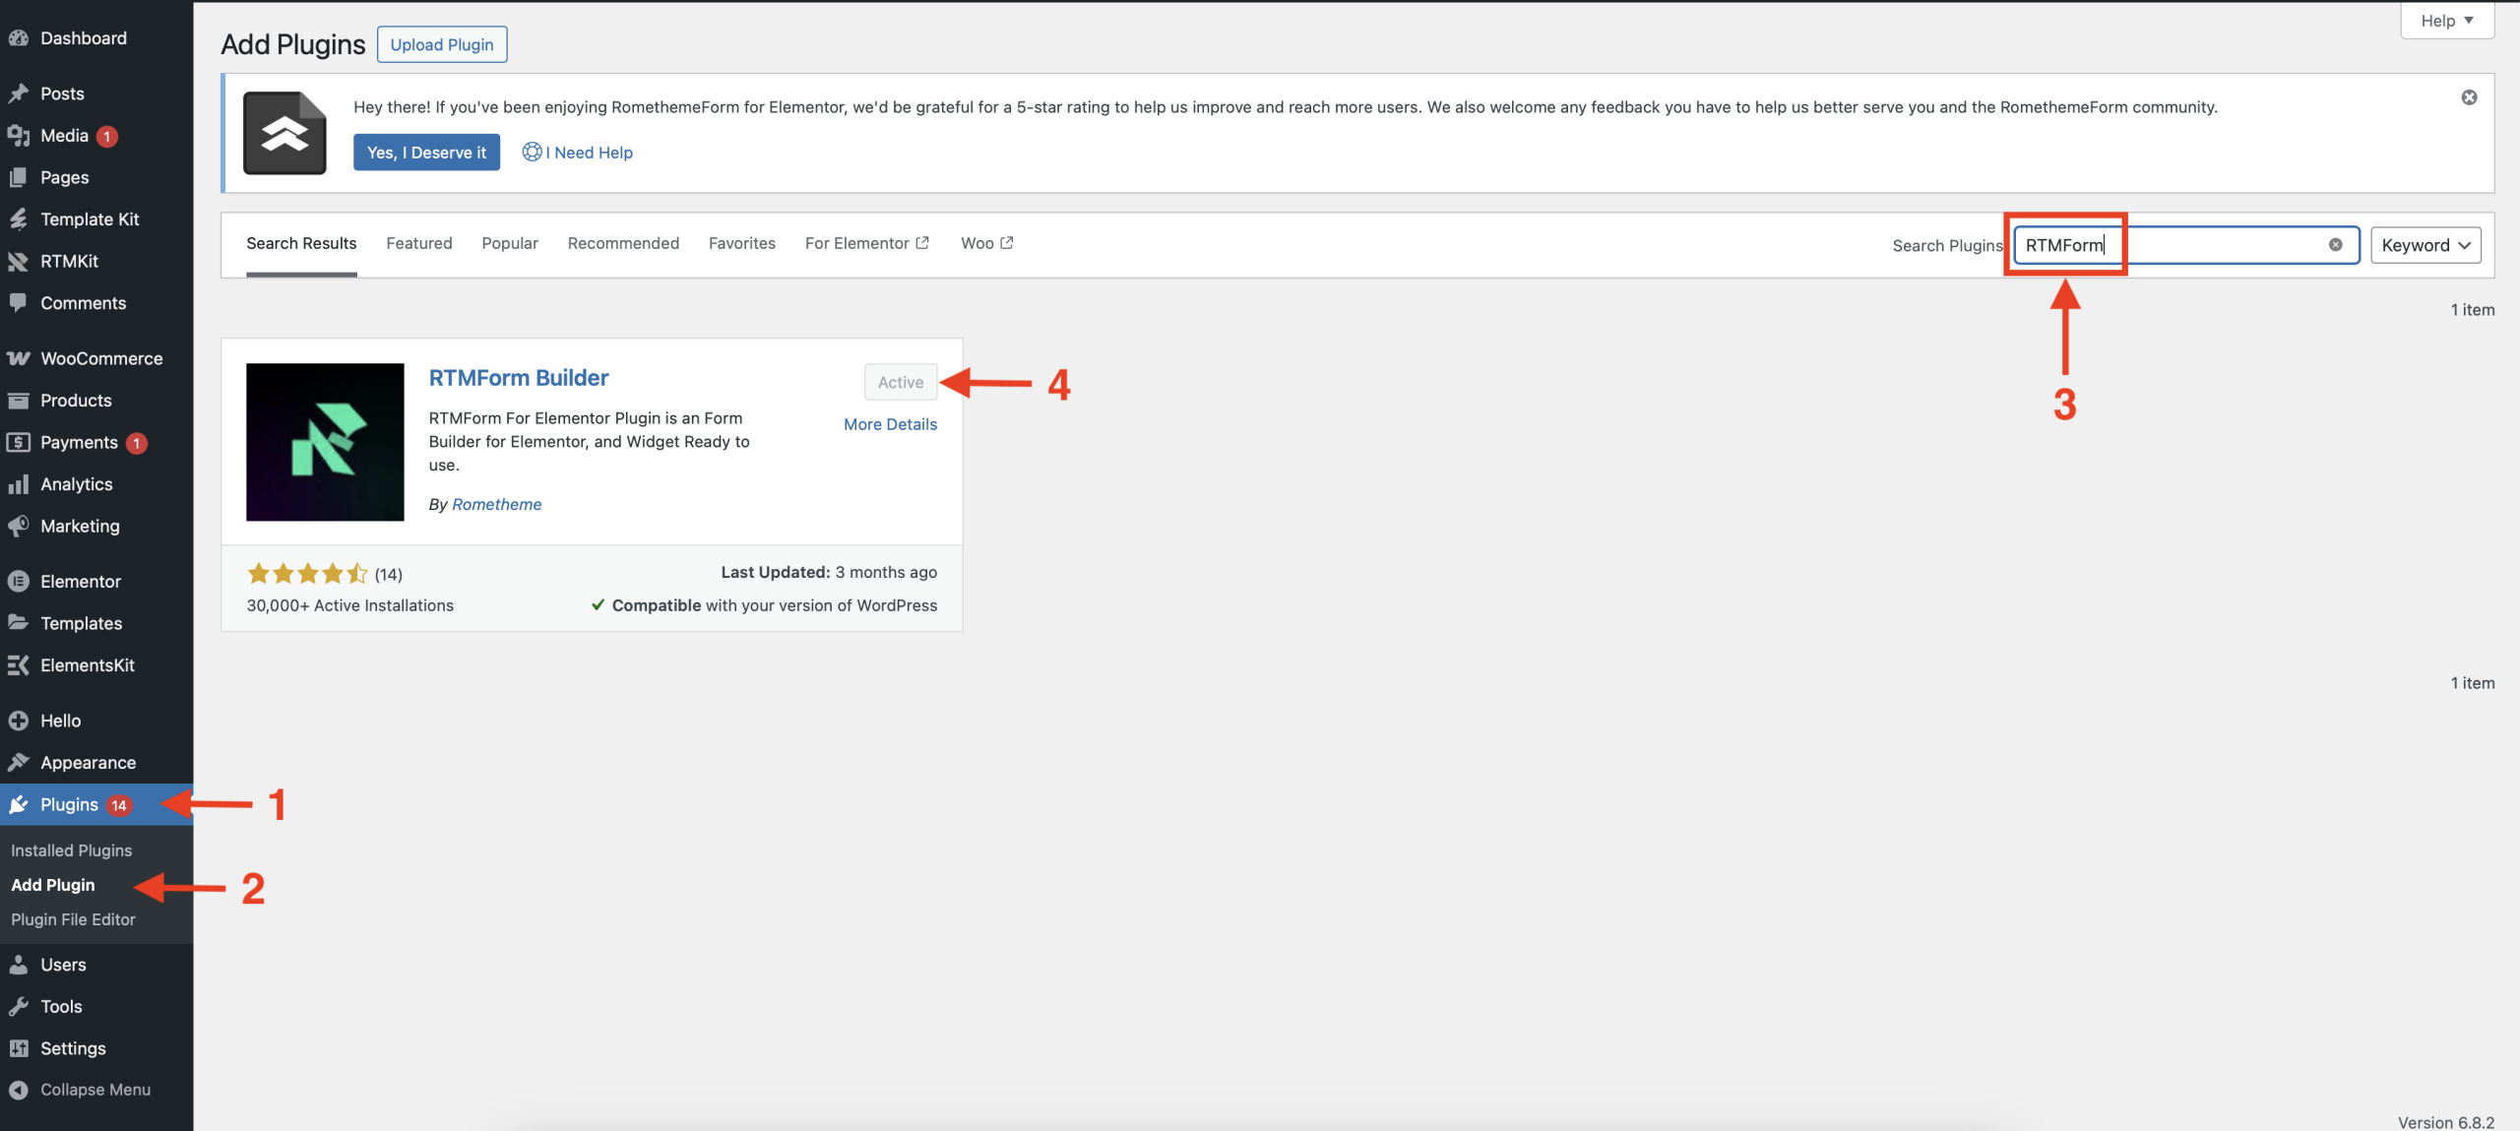
Task: Click the Dashboard gauge icon in sidebar
Action: (18, 38)
